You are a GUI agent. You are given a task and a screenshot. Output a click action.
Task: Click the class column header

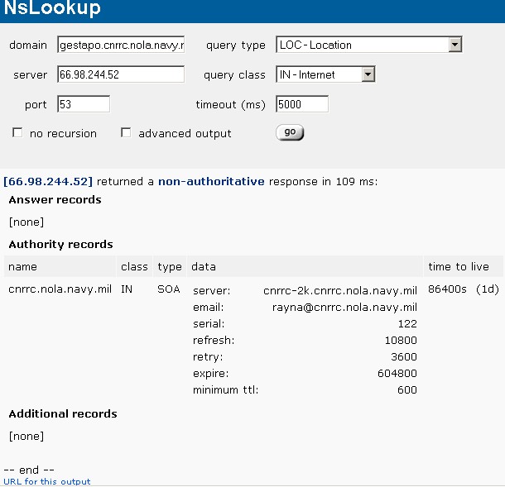tap(135, 267)
